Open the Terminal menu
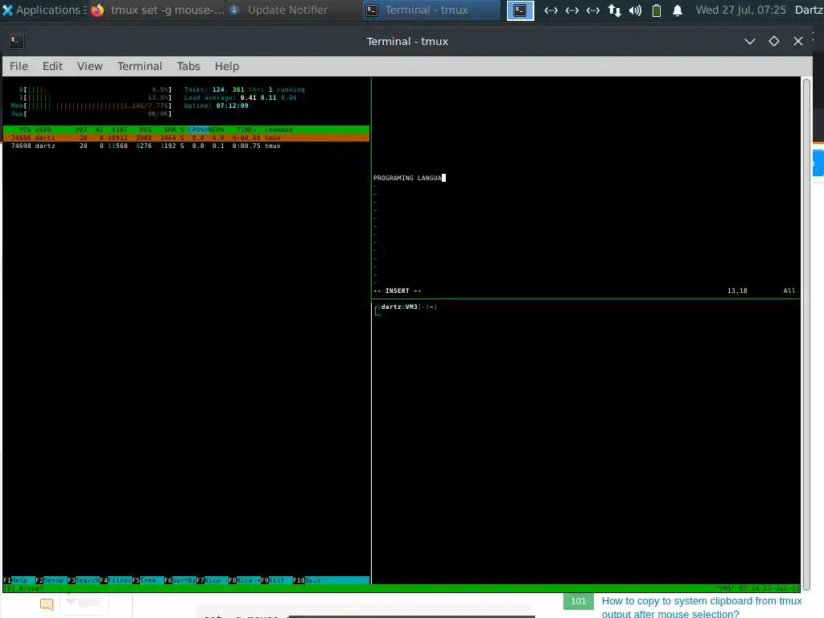The image size is (824, 618). point(140,66)
